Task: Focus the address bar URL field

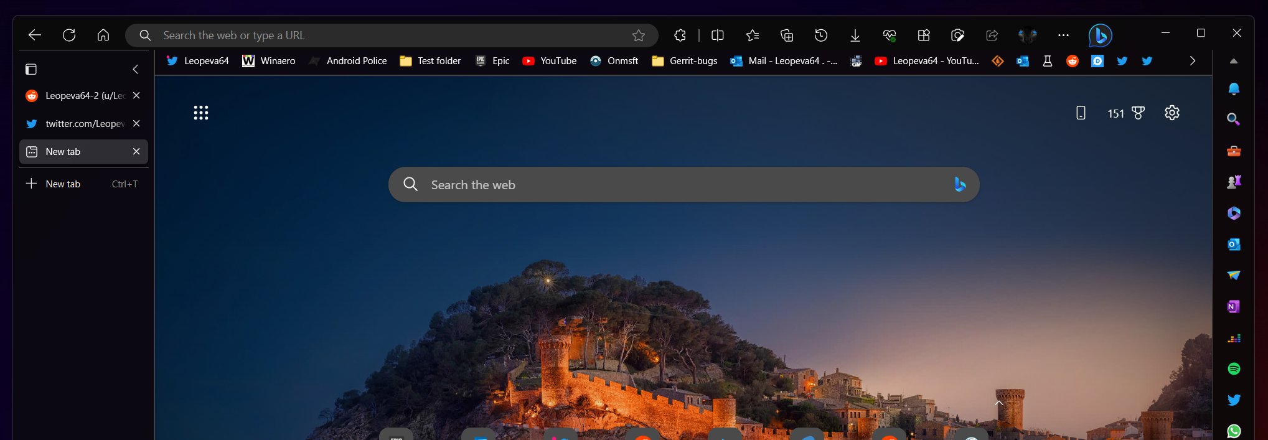Action: [392, 35]
